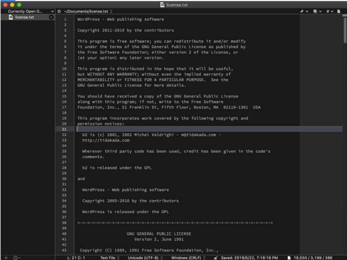The image size is (347, 260).
Task: Select license.txt in the sidebar
Action: (27, 17)
